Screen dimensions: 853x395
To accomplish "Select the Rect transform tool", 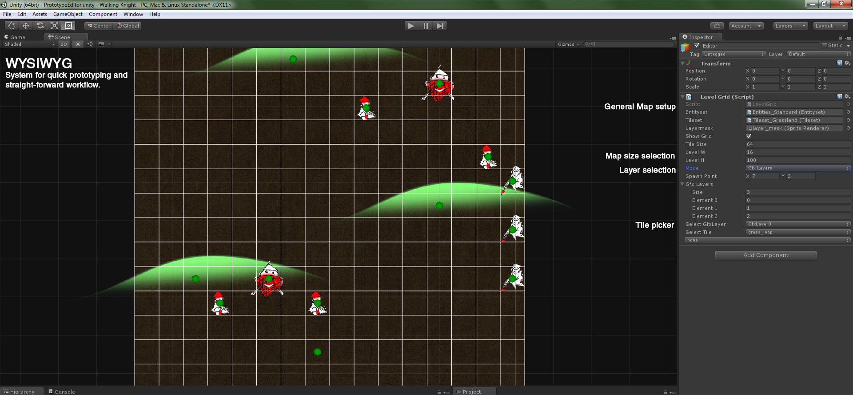I will (x=68, y=26).
